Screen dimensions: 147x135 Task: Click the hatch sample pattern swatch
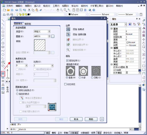(40, 45)
